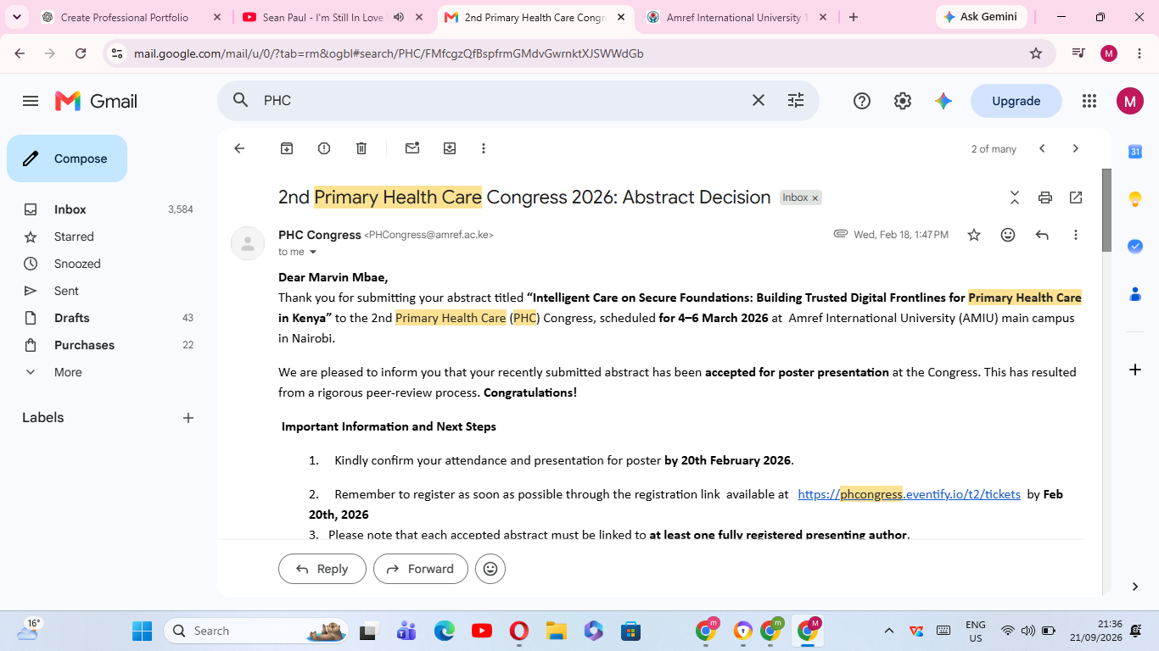The height and width of the screenshot is (651, 1159).
Task: Open Google Calendar side panel
Action: 1135,152
